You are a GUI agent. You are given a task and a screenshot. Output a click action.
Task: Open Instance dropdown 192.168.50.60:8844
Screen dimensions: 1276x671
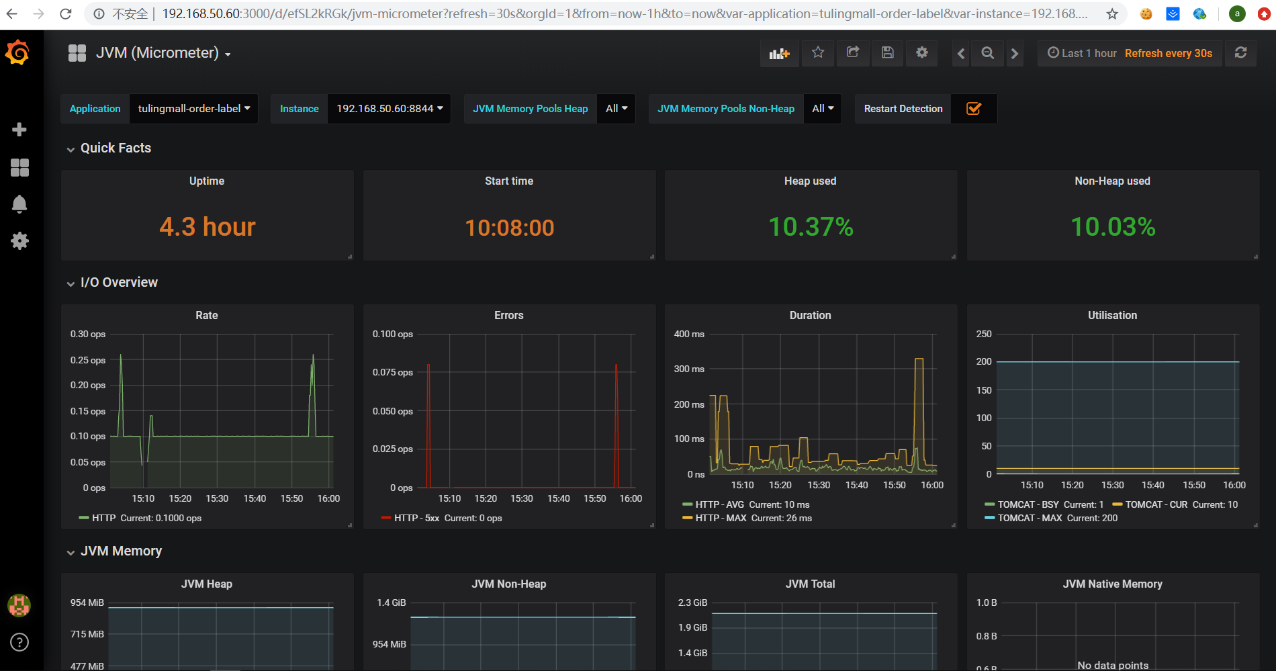389,109
